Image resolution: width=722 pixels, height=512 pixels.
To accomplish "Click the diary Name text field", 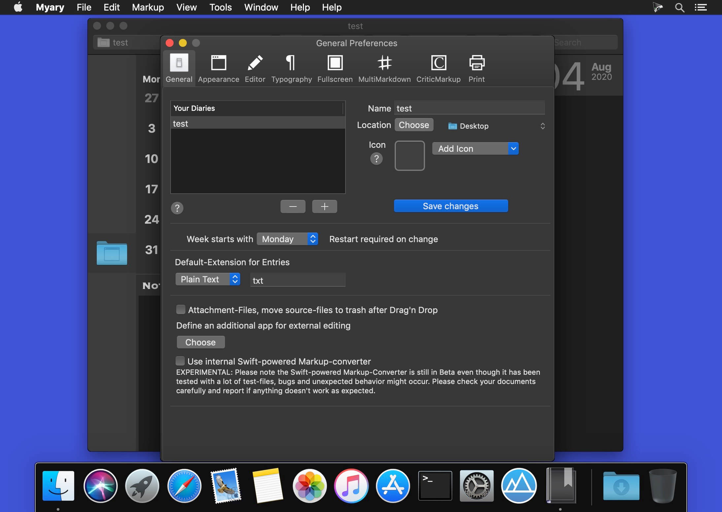I will click(469, 108).
